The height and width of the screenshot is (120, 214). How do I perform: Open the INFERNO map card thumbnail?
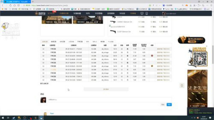click(x=88, y=20)
